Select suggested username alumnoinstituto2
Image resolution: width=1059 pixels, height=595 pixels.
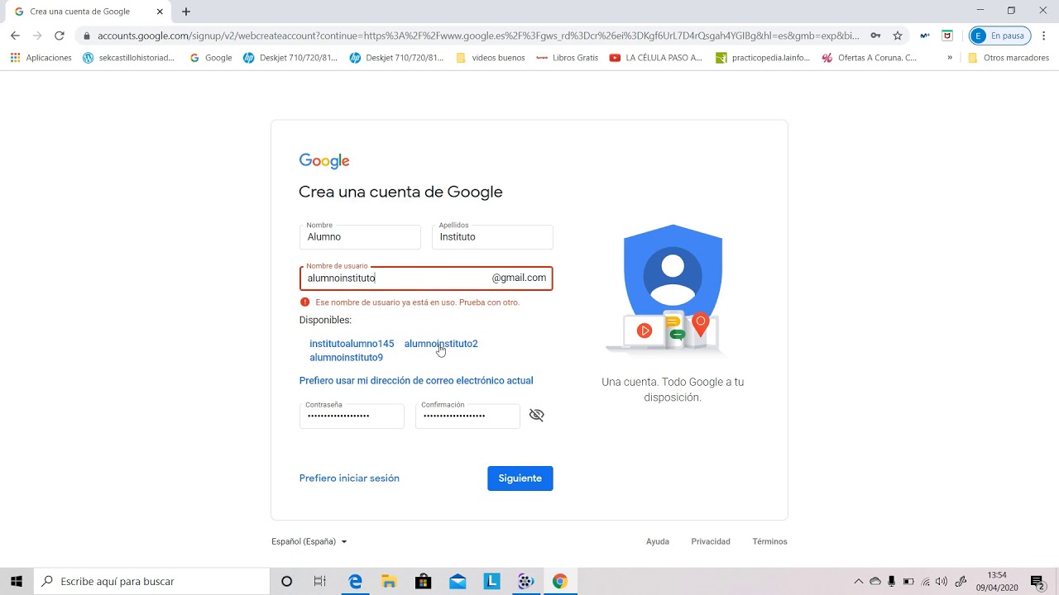(441, 344)
